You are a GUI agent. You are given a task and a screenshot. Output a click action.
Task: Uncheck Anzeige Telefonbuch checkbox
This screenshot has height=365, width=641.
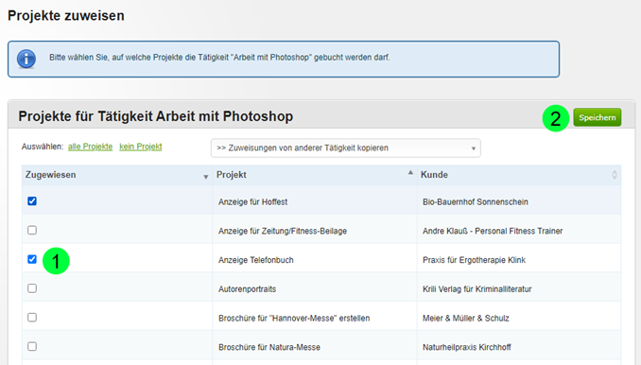click(32, 259)
